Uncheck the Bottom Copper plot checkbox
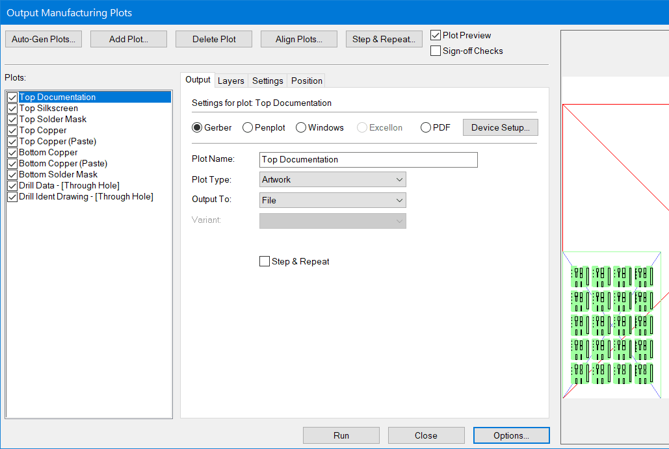 click(12, 153)
